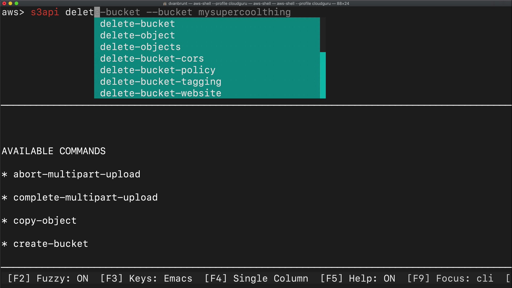The width and height of the screenshot is (512, 288).
Task: Change the F4 Single Column layout option
Action: coord(256,278)
